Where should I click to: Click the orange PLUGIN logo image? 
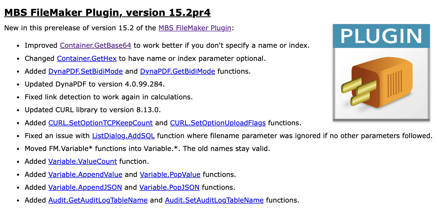tap(381, 72)
